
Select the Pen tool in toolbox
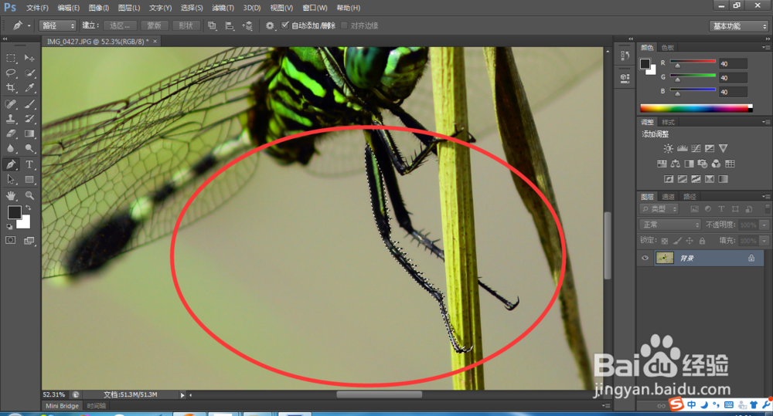tap(10, 164)
